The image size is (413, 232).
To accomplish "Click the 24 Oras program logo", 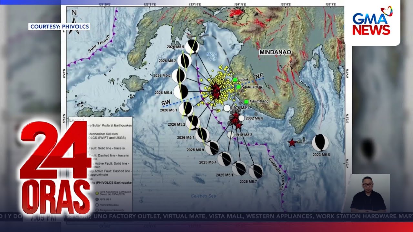I will tap(55, 167).
